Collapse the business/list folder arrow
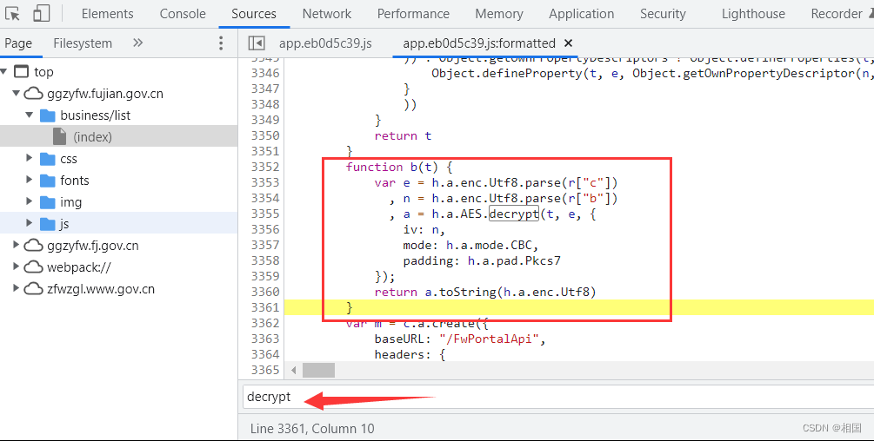874x441 pixels. [x=29, y=115]
